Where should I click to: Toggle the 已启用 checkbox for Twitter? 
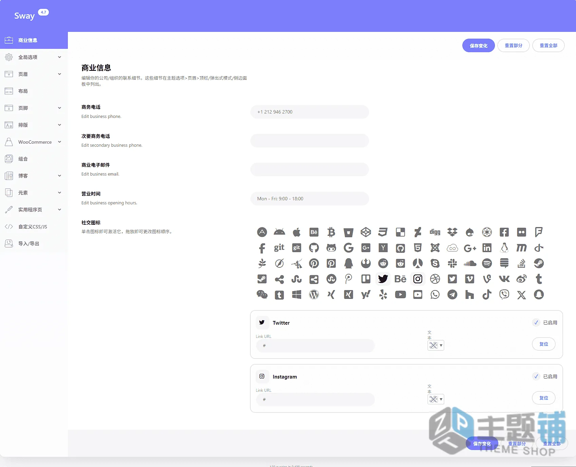536,323
